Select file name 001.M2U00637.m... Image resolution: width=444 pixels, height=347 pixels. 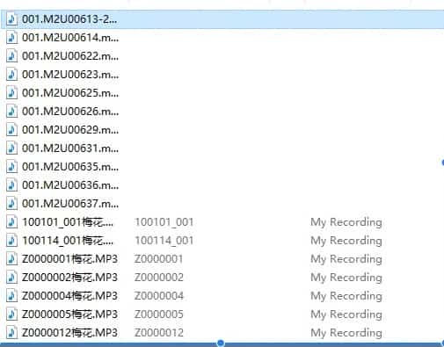click(70, 204)
